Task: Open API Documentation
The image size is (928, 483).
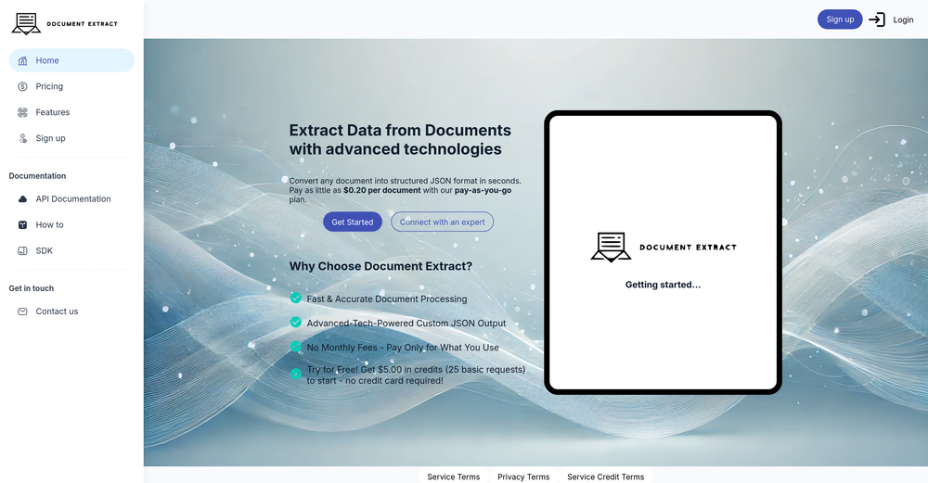Action: pyautogui.click(x=71, y=199)
